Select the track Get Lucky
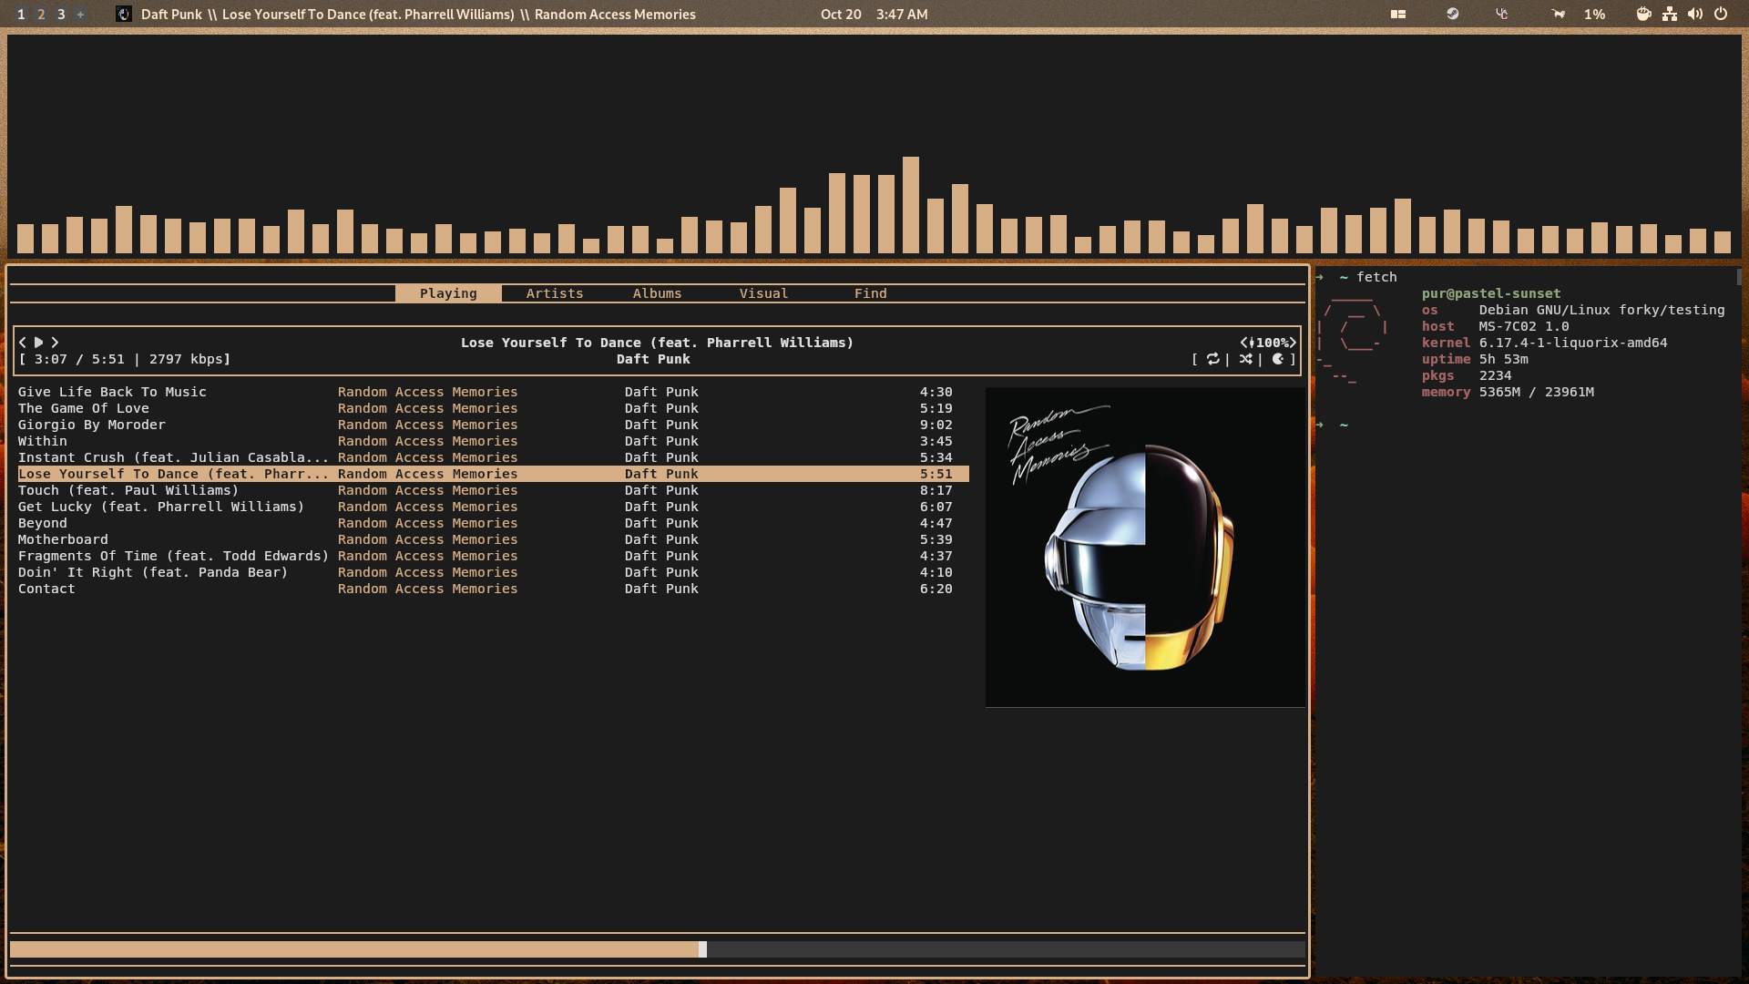 (x=161, y=507)
